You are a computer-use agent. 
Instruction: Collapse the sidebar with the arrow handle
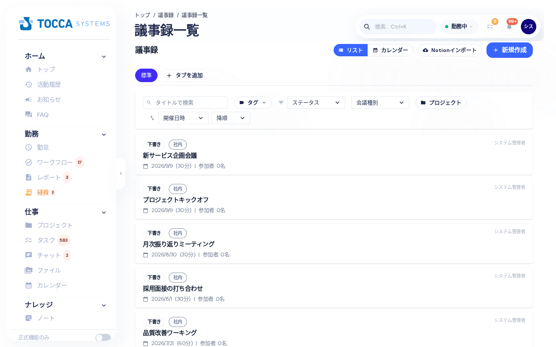121,173
